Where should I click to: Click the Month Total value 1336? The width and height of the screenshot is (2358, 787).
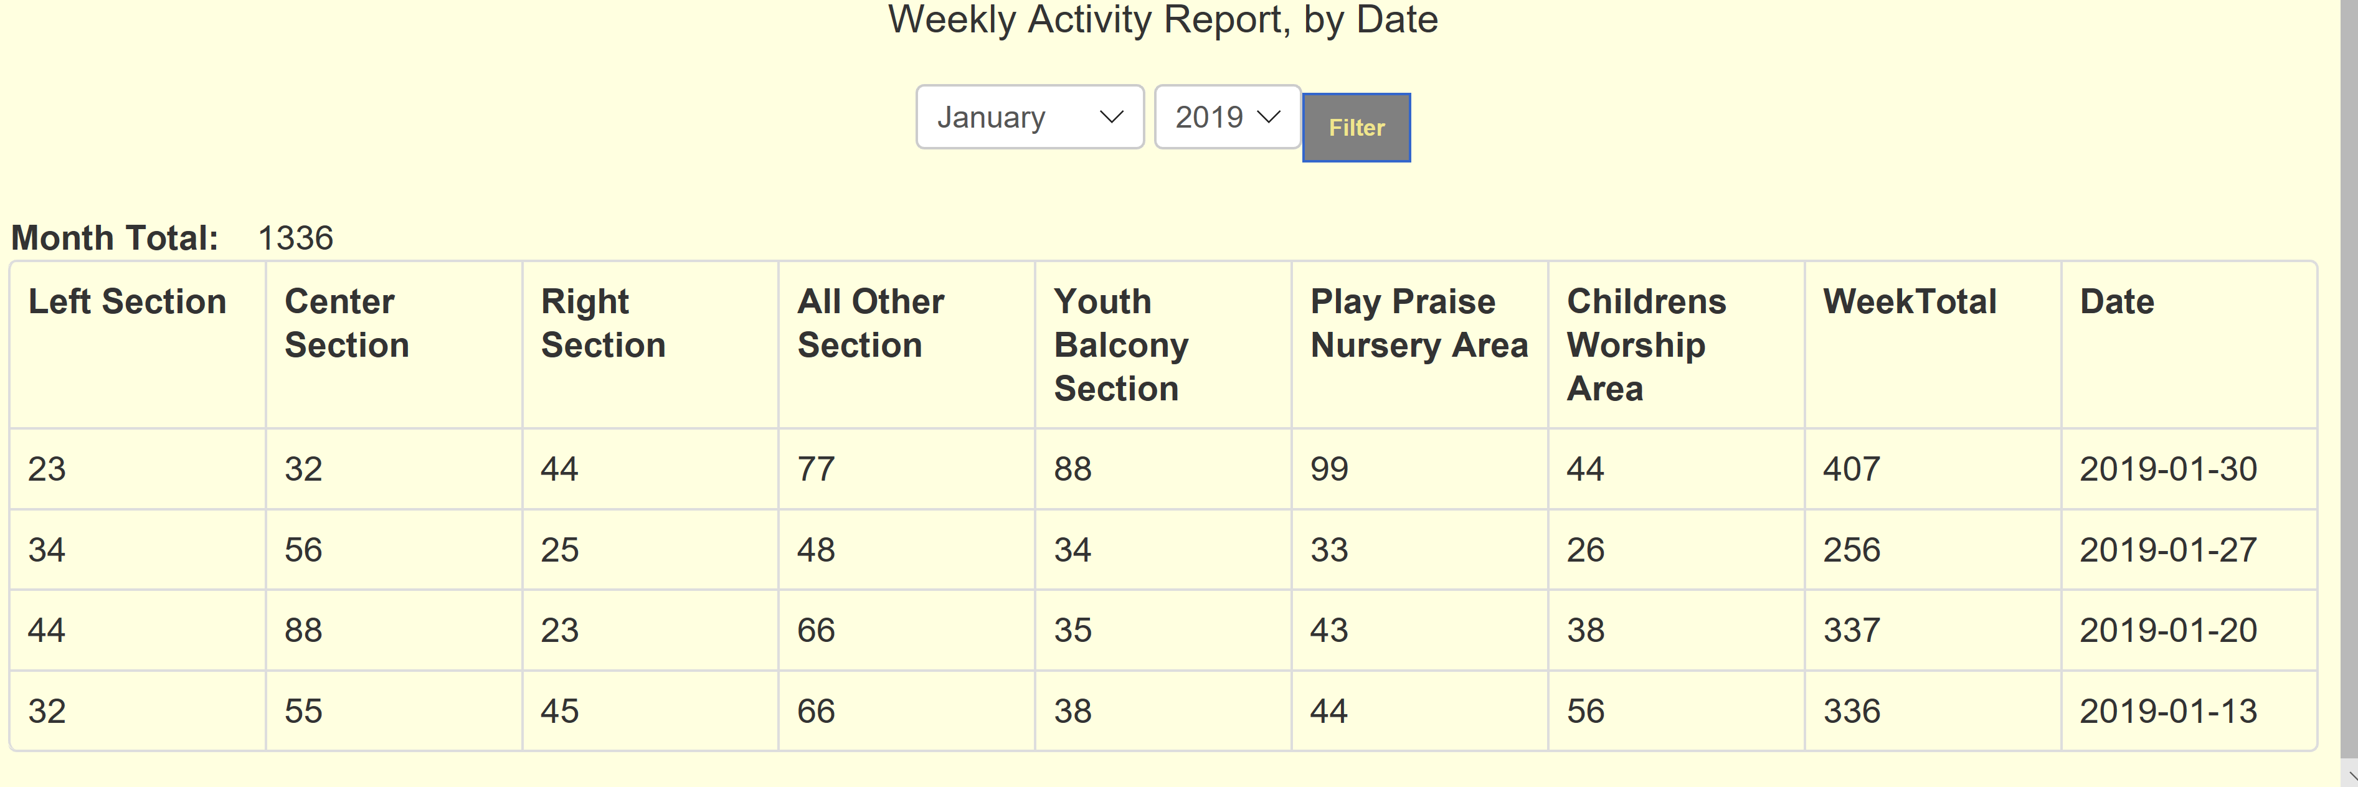[x=295, y=238]
